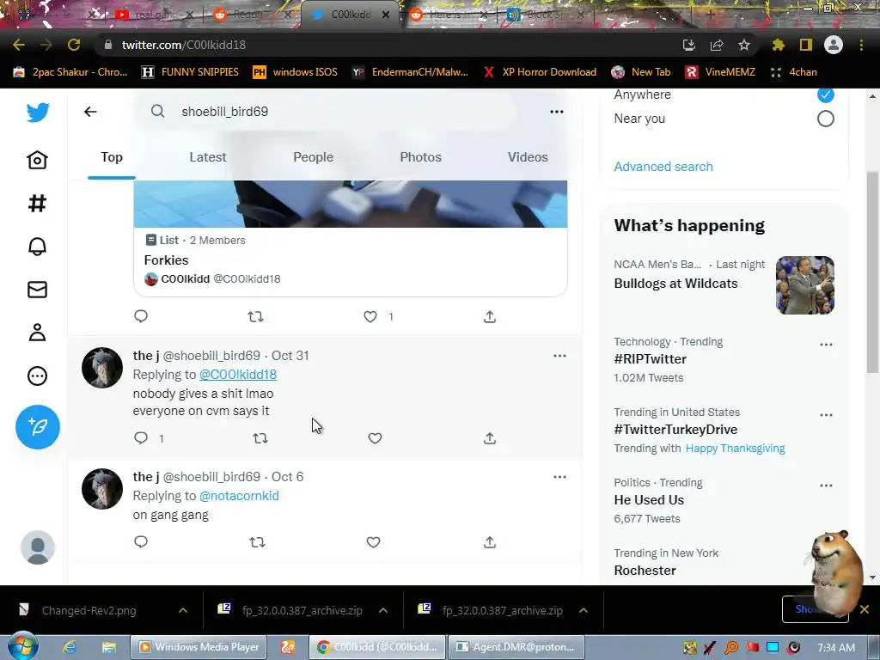Share the Forkies list tweet
The height and width of the screenshot is (660, 880).
(x=489, y=316)
